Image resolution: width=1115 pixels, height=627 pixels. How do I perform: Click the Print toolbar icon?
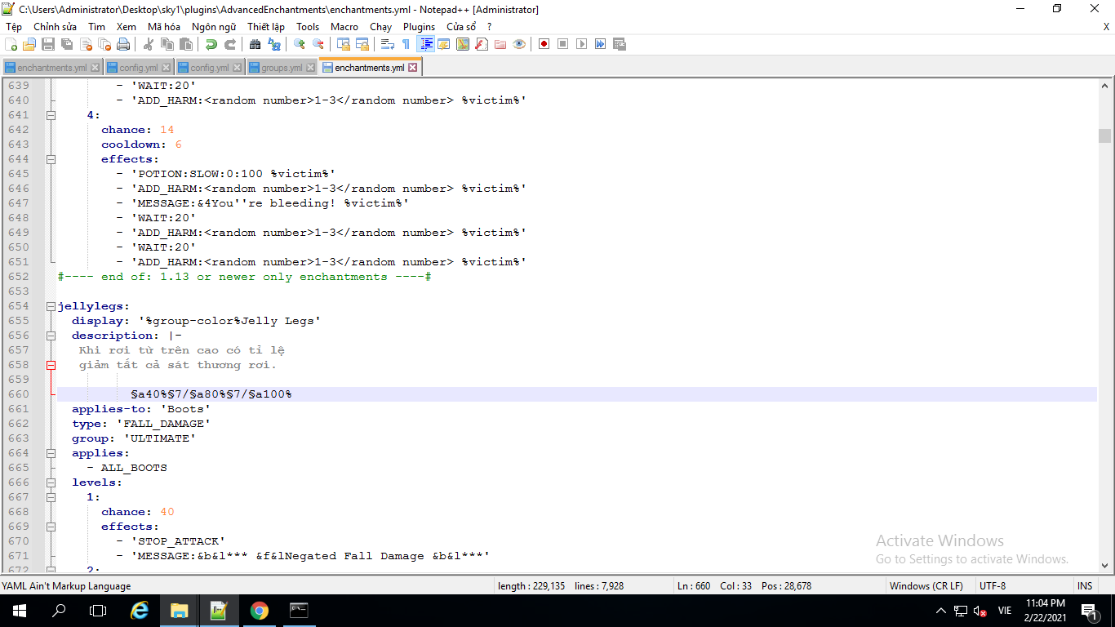(122, 44)
